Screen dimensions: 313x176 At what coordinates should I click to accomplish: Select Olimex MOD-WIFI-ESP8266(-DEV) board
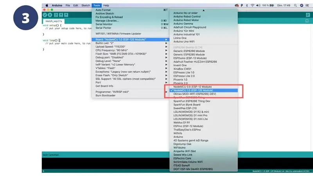click(x=203, y=94)
